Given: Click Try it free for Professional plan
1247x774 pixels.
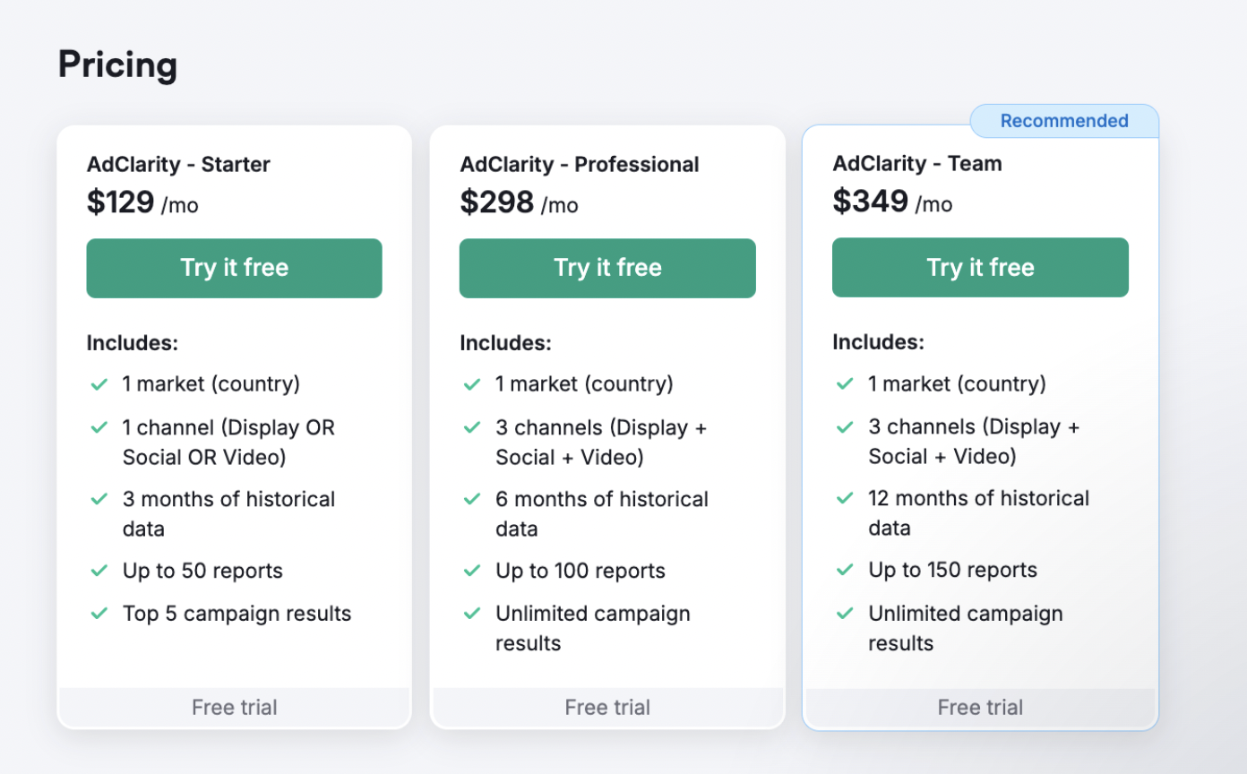Looking at the screenshot, I should pyautogui.click(x=607, y=268).
